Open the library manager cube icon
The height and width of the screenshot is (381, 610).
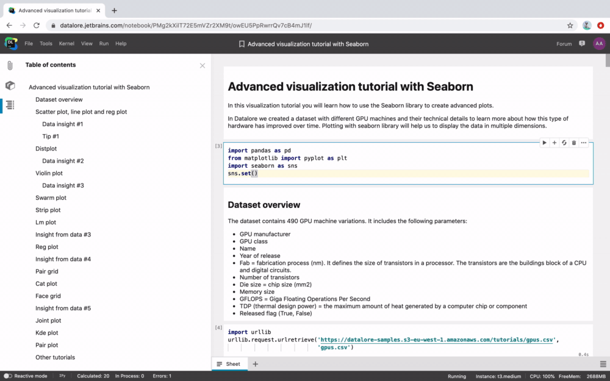10,85
